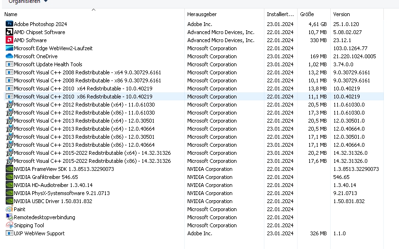
Task: Click the Snipping Tool scissors icon
Action: pos(9,225)
